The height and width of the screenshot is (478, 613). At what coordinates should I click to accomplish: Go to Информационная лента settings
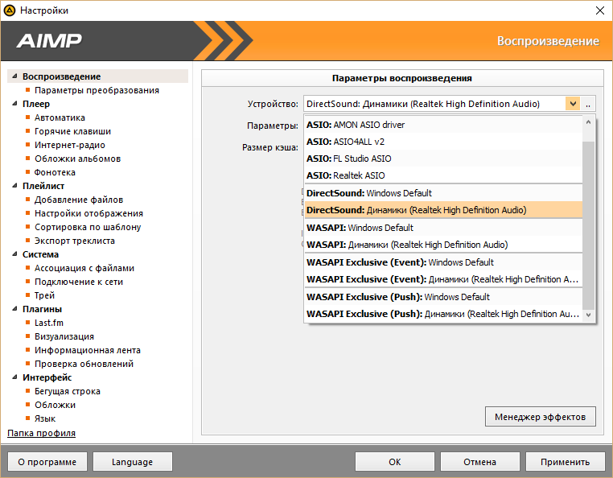pos(88,350)
